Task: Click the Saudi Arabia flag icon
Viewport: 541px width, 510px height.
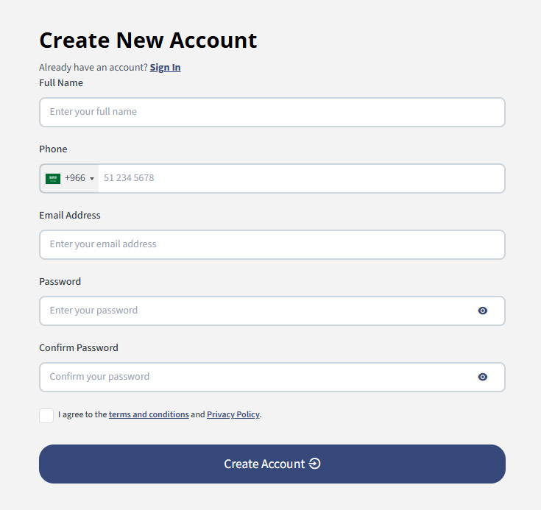Action: (x=53, y=179)
